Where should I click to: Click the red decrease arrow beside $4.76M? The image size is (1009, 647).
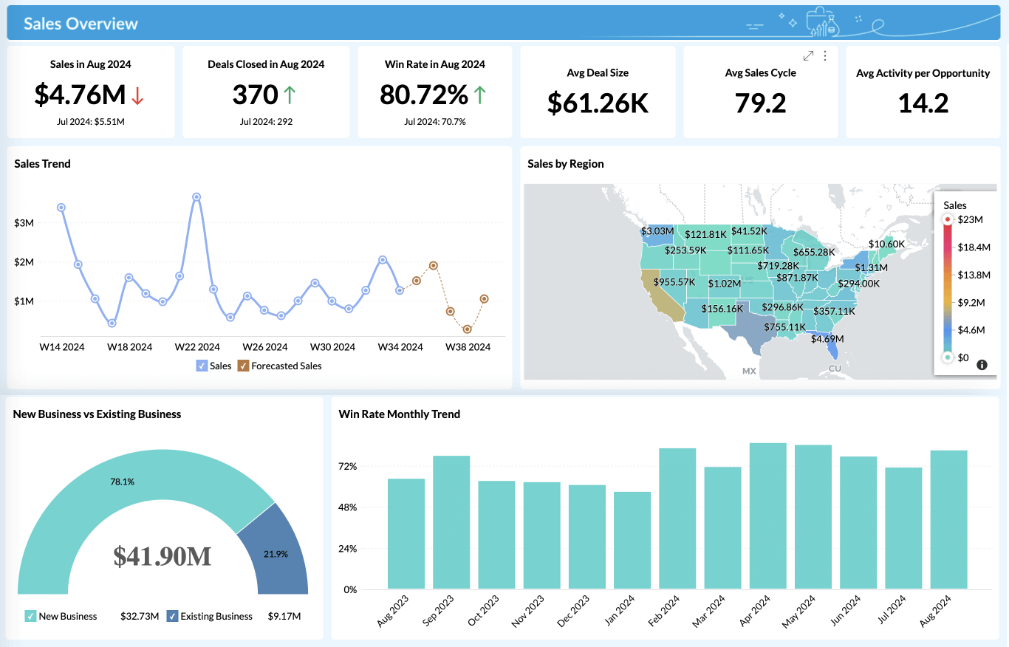pos(137,95)
